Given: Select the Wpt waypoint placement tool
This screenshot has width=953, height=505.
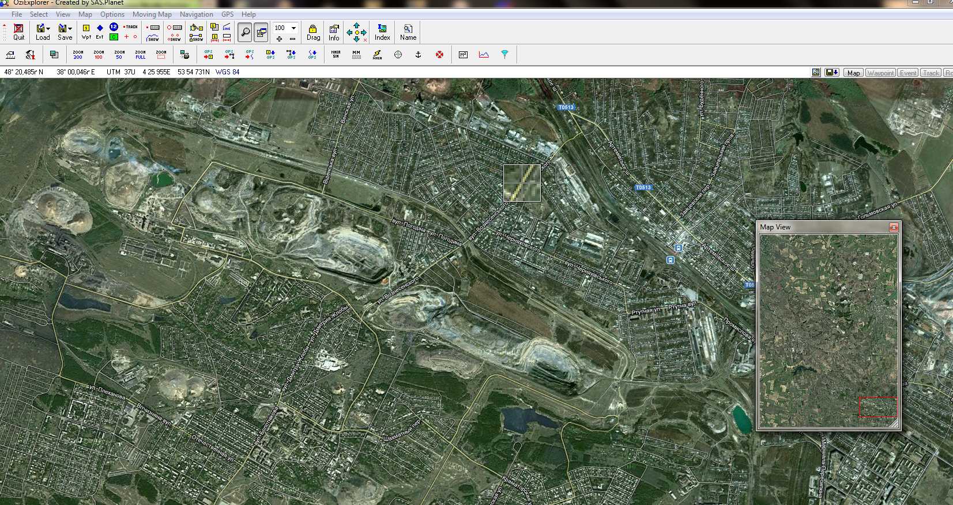Looking at the screenshot, I should point(86,32).
